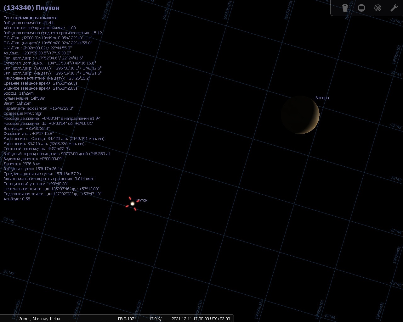The height and width of the screenshot is (322, 403).
Task: Click the location text Земля, Moscow, 144 м
Action: (39, 319)
